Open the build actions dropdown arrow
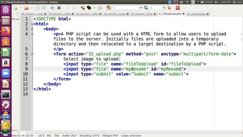The image size is (243, 137). pos(95,8)
